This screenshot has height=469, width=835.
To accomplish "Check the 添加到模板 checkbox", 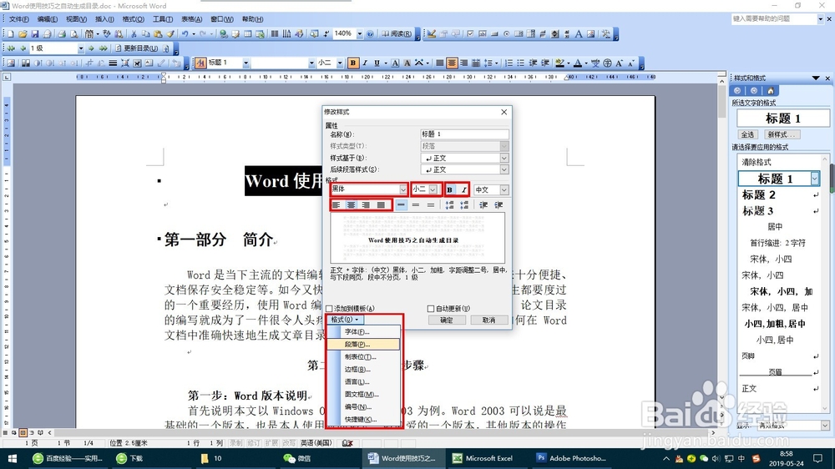I will click(329, 308).
